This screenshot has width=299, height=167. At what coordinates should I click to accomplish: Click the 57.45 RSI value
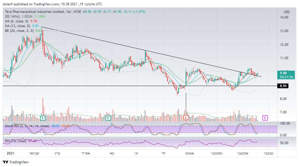pyautogui.click(x=32, y=141)
